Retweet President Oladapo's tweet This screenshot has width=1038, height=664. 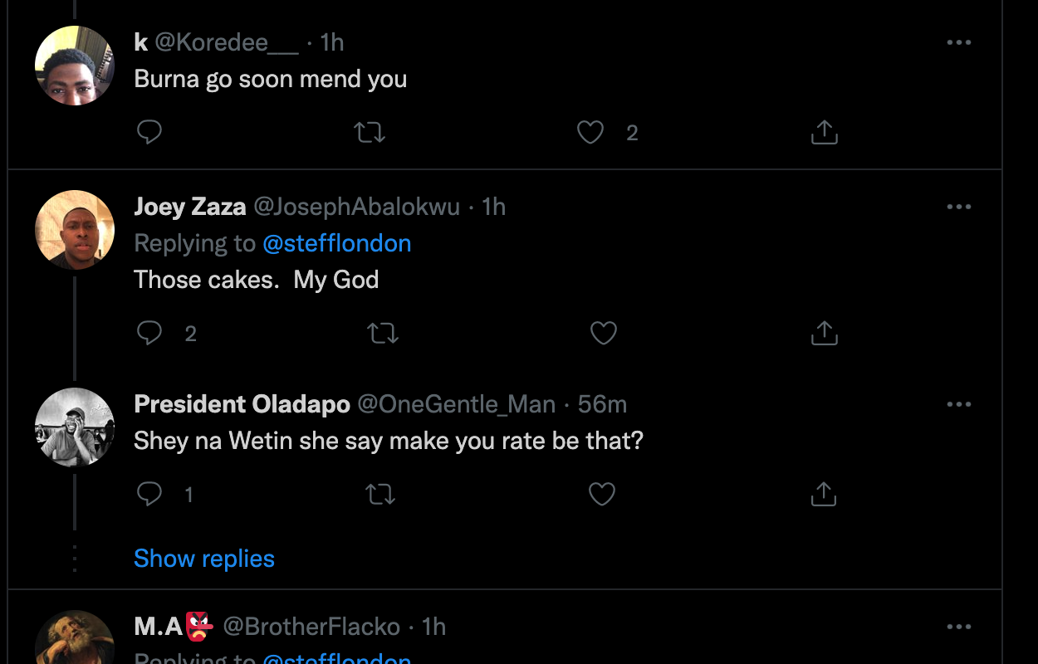click(380, 494)
